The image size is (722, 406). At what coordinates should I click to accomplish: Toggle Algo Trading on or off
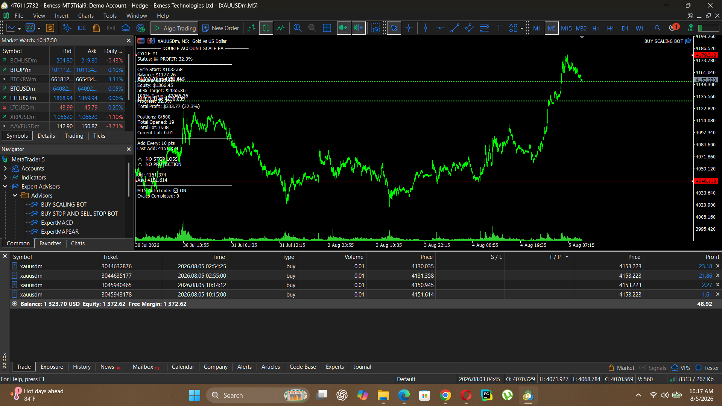tap(175, 28)
